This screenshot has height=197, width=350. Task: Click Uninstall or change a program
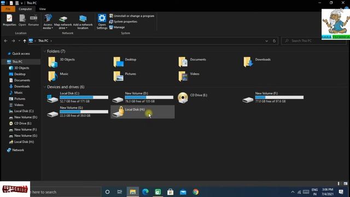[x=132, y=16]
